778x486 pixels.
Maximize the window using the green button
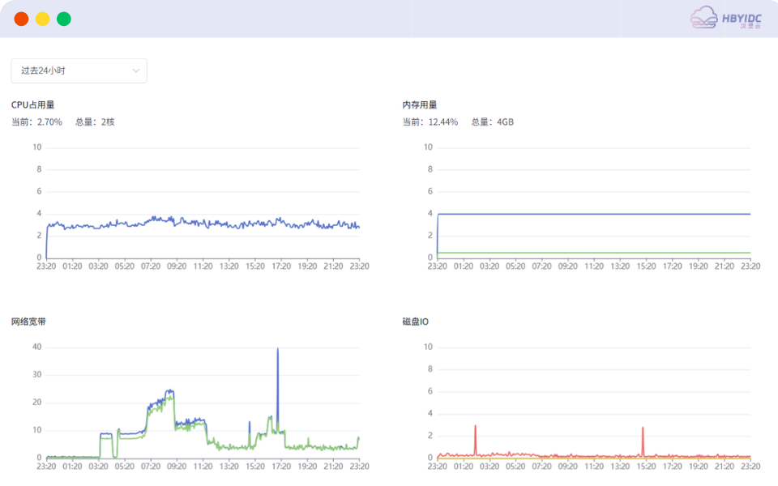(63, 19)
